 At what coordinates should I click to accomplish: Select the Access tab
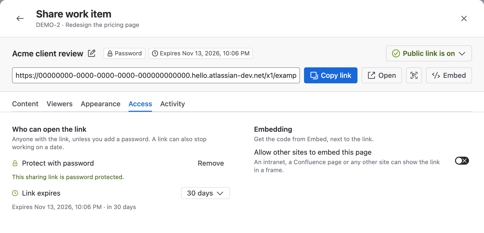point(140,104)
